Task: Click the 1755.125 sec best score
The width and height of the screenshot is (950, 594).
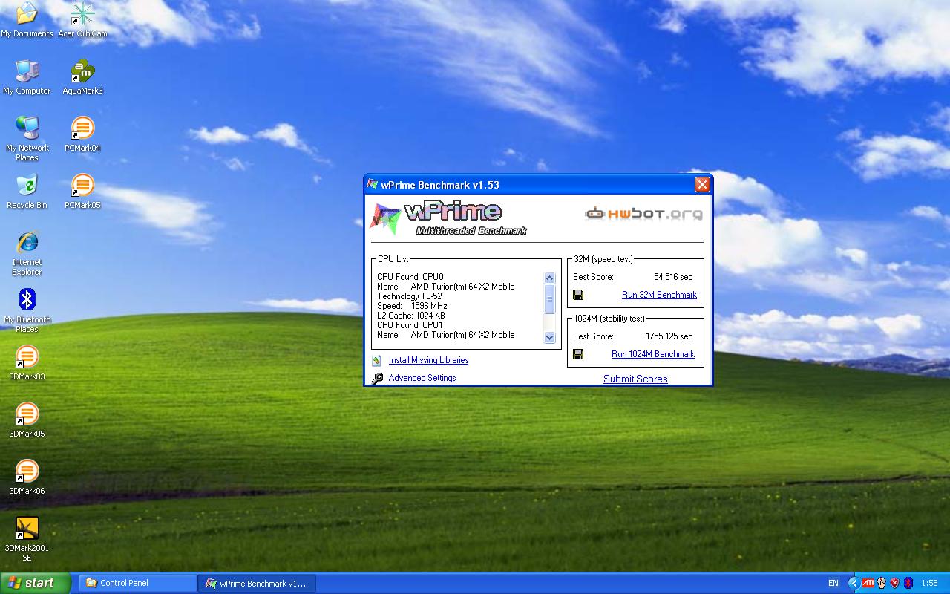Action: (669, 336)
